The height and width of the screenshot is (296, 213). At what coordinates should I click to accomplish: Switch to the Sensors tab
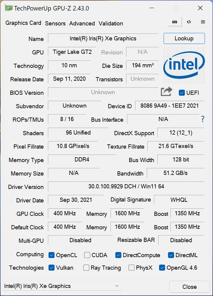[55, 23]
